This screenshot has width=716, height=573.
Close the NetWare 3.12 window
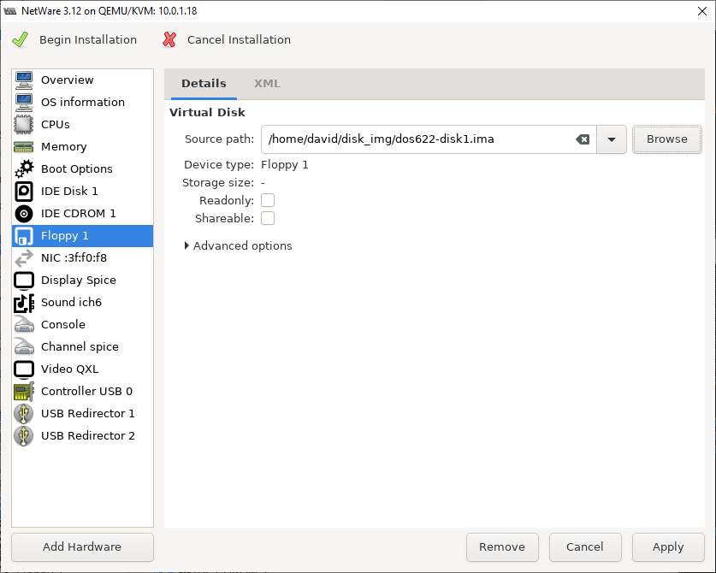coord(702,11)
